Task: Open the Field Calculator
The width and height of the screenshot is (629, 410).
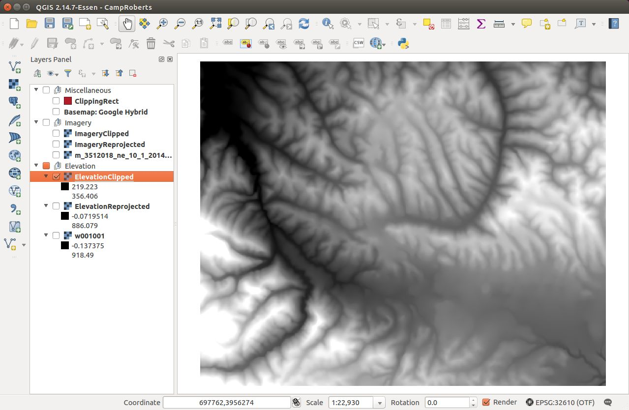Action: click(463, 23)
